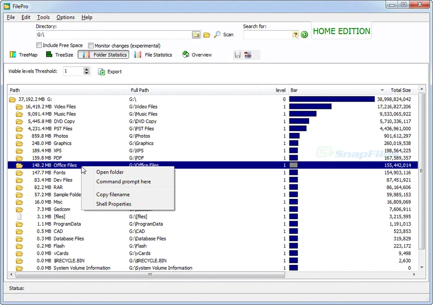Click the PDF folder icon
Screen dimensions: 433x305
point(19,158)
